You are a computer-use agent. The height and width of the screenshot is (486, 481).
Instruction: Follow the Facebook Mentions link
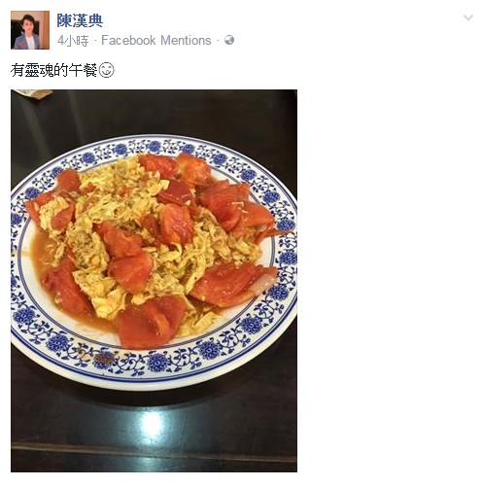156,41
